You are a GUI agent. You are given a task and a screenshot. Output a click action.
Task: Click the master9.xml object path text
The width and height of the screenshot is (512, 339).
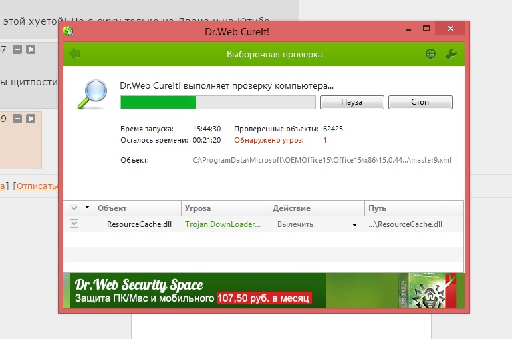point(322,160)
